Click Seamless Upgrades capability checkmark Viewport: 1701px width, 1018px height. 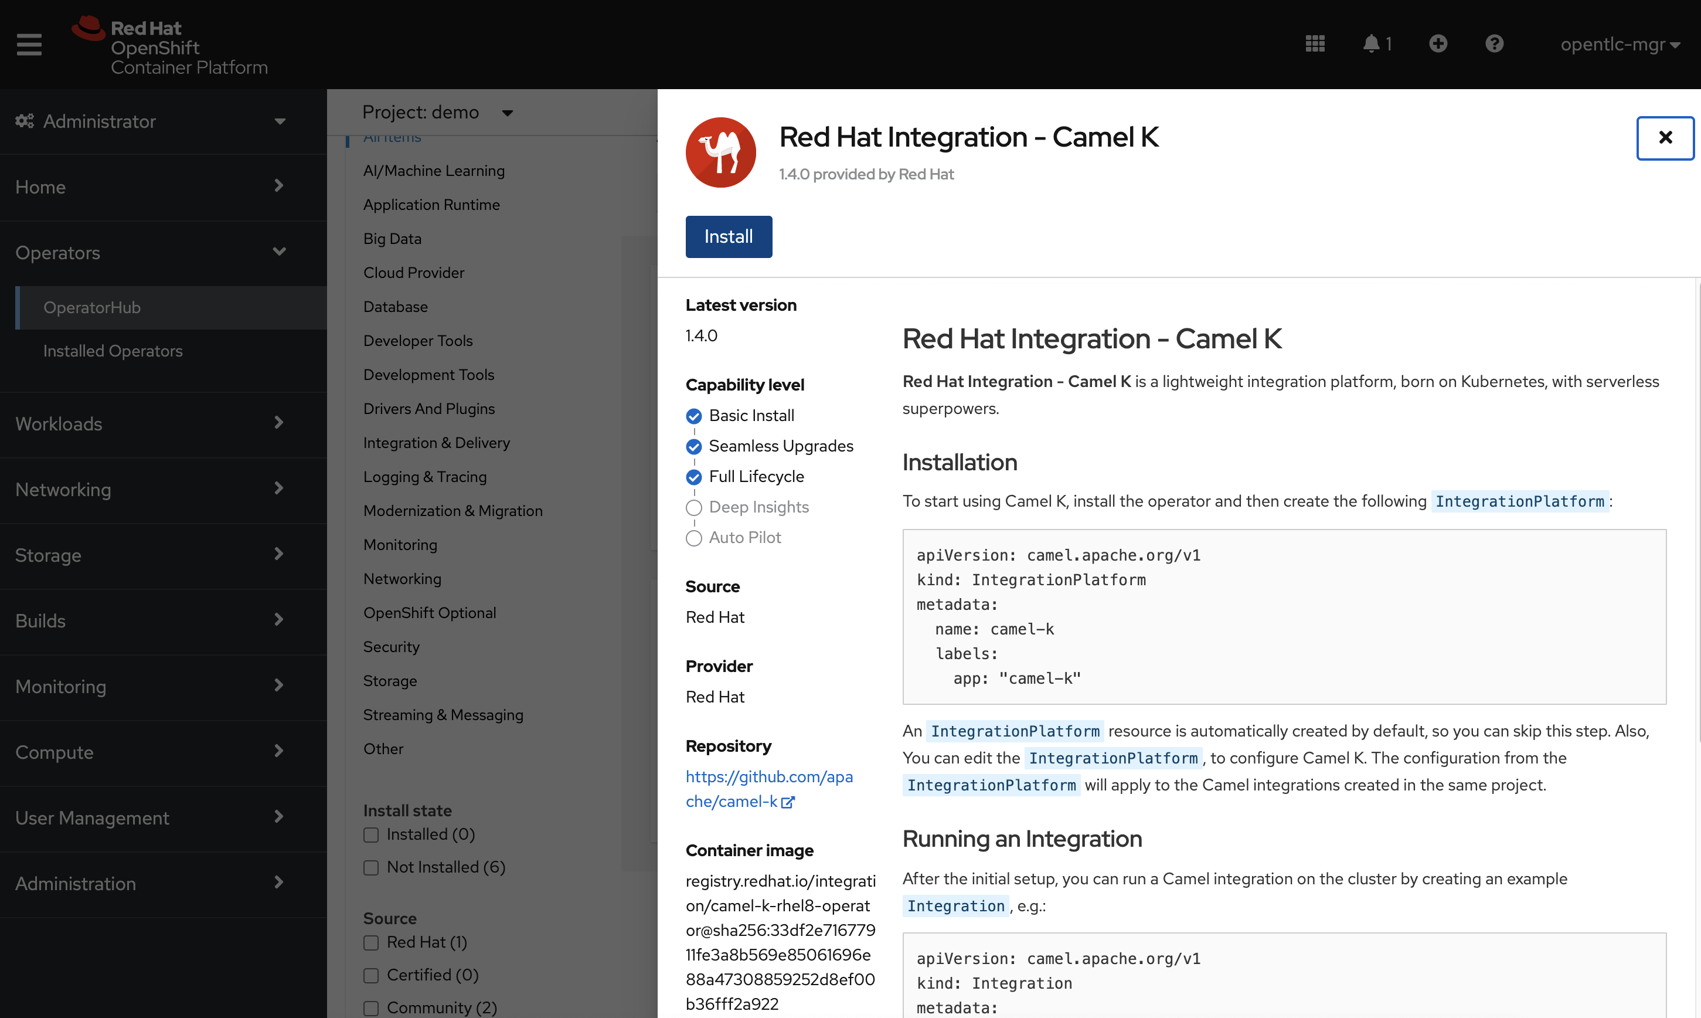pos(694,447)
